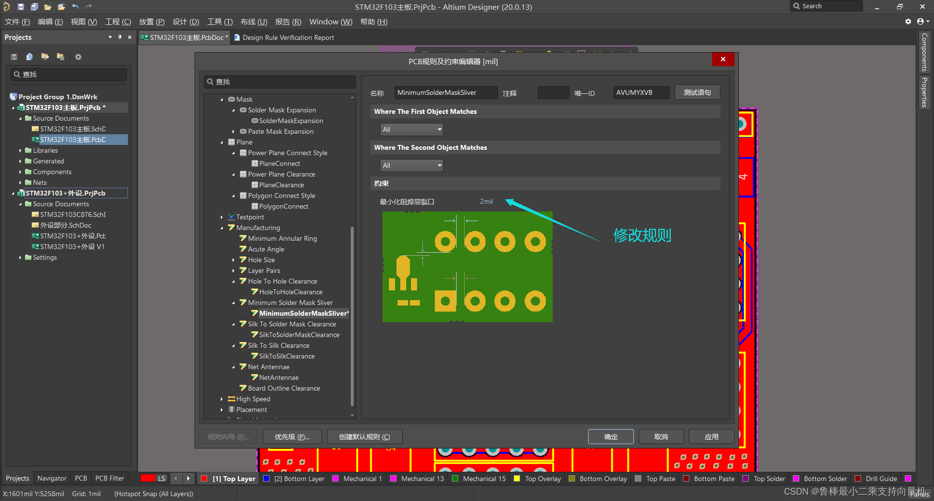Open project via title bar folder icon

[x=61, y=6]
